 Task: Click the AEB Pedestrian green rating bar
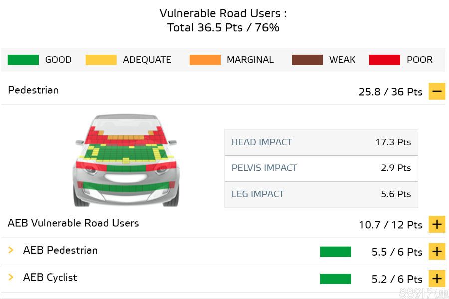[335, 252]
